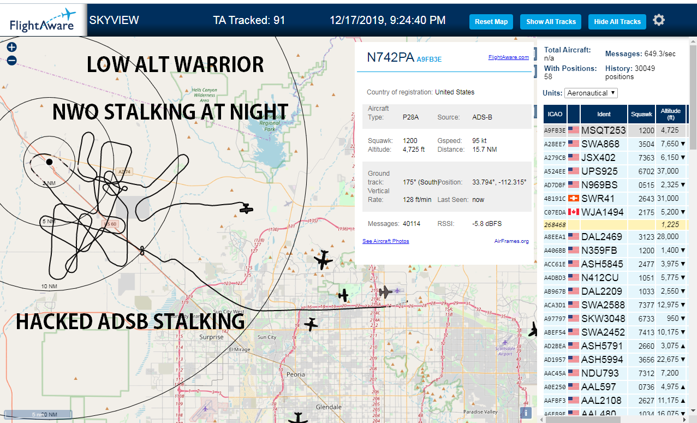Click the US flag beside MSQT253

(x=573, y=130)
